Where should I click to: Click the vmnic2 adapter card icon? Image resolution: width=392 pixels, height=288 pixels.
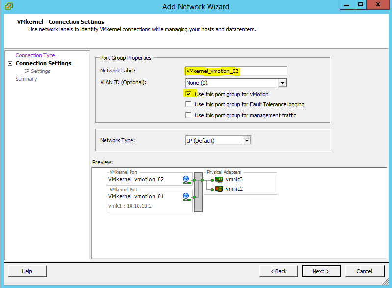pos(219,189)
